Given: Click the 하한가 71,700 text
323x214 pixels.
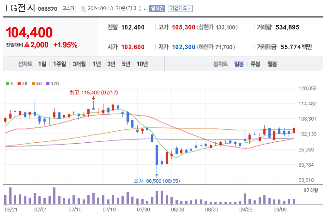Looking at the screenshot, I should coord(216,47).
